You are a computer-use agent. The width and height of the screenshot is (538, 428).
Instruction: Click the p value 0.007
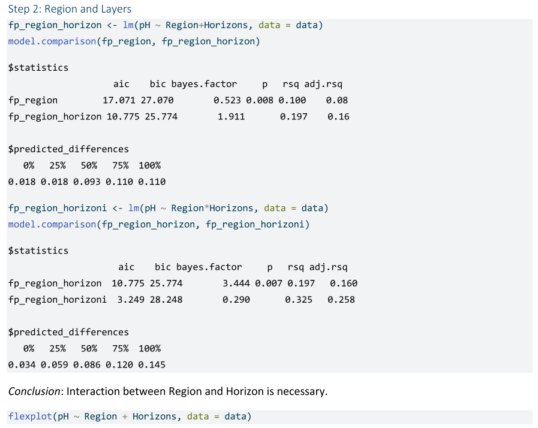tap(268, 283)
